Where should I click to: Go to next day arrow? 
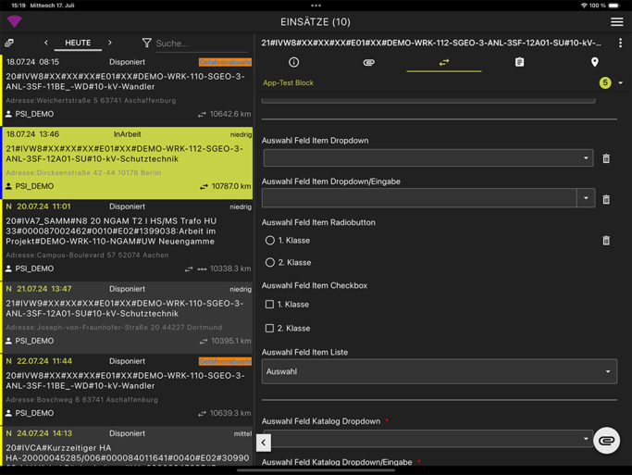[109, 43]
